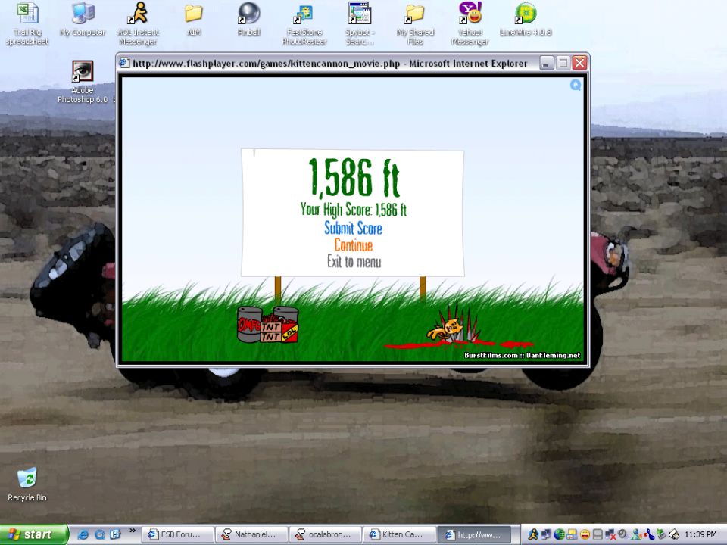Click the BurstFilms.com credit link
This screenshot has height=545, width=727.
pos(491,355)
